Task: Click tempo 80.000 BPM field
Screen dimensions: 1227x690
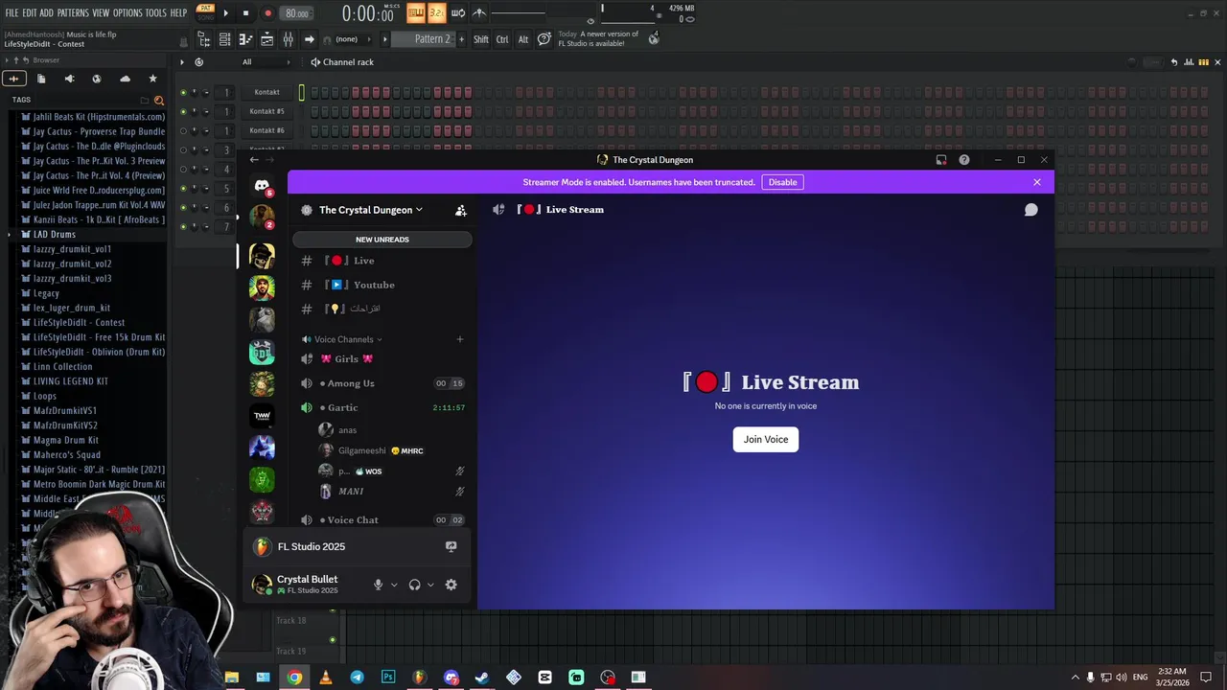Action: (298, 13)
